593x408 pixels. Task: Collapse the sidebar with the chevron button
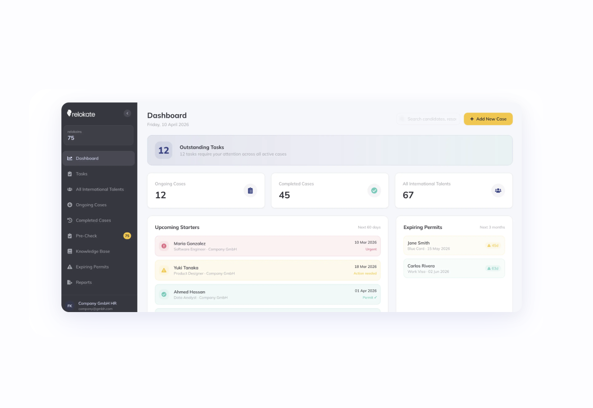click(127, 113)
